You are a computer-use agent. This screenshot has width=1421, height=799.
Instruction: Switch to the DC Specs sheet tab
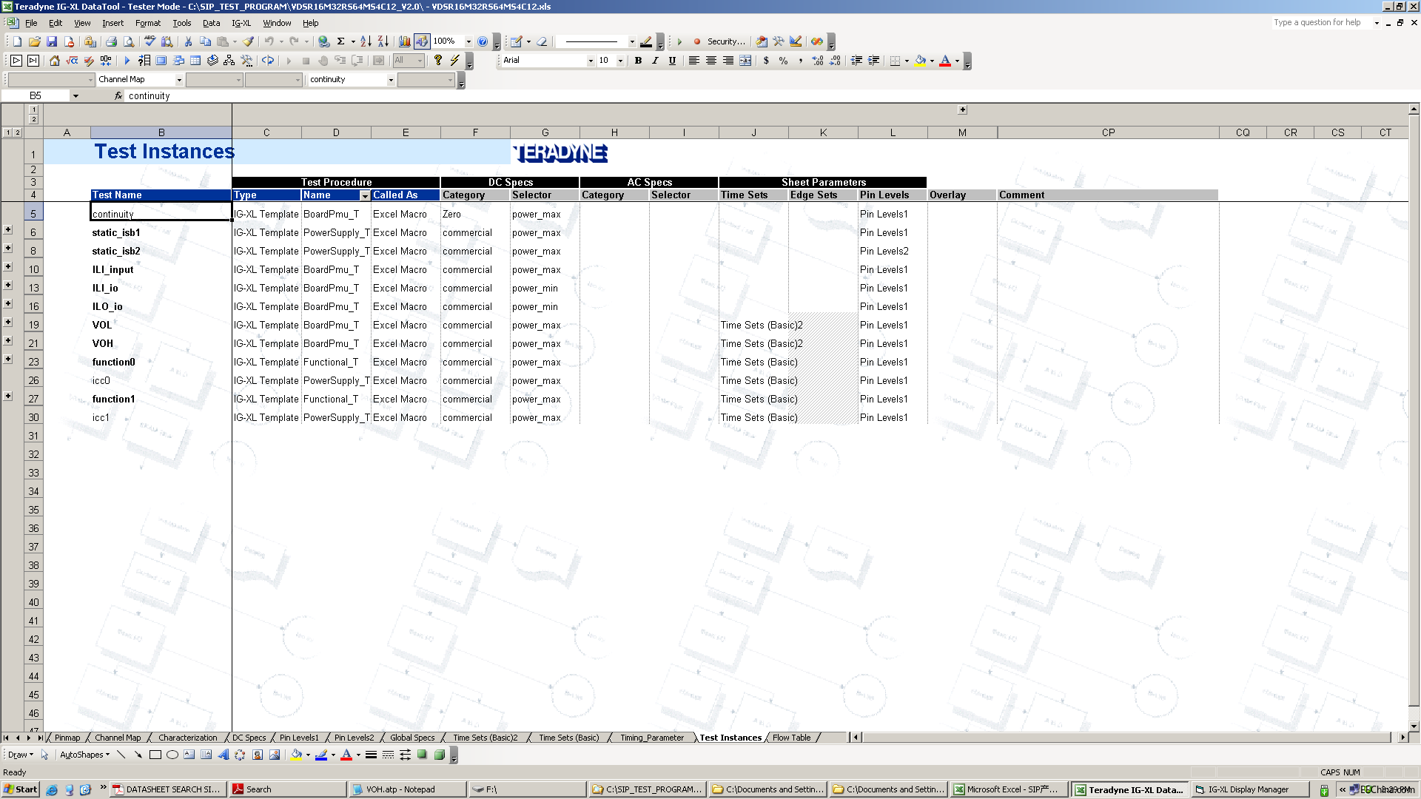click(x=249, y=738)
